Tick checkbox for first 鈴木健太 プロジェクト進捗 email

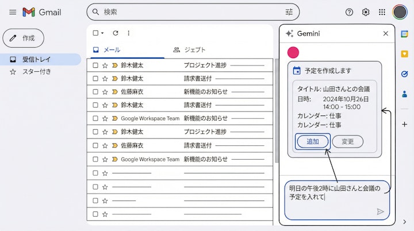(x=95, y=65)
